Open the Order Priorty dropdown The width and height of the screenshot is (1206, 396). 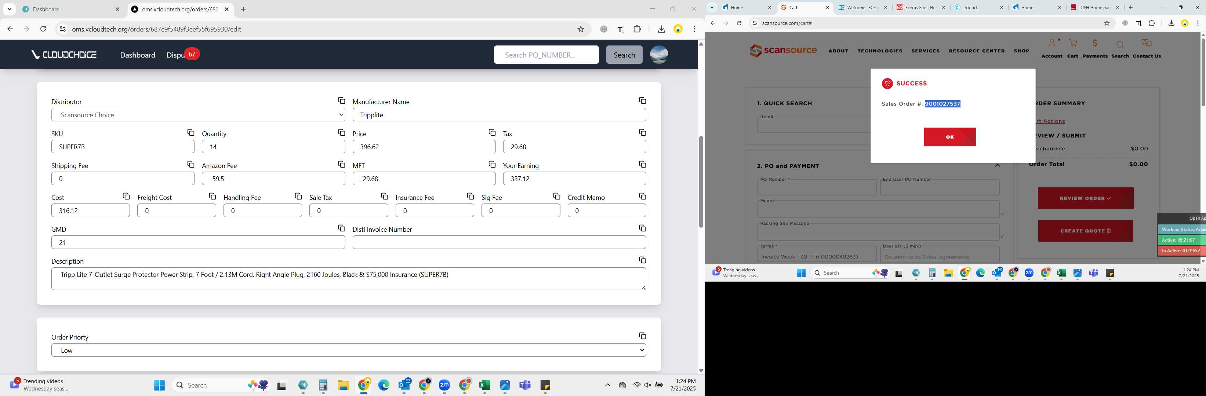(349, 350)
